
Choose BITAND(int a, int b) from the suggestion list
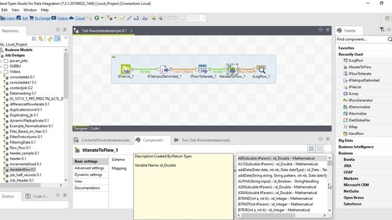[x=282, y=199]
